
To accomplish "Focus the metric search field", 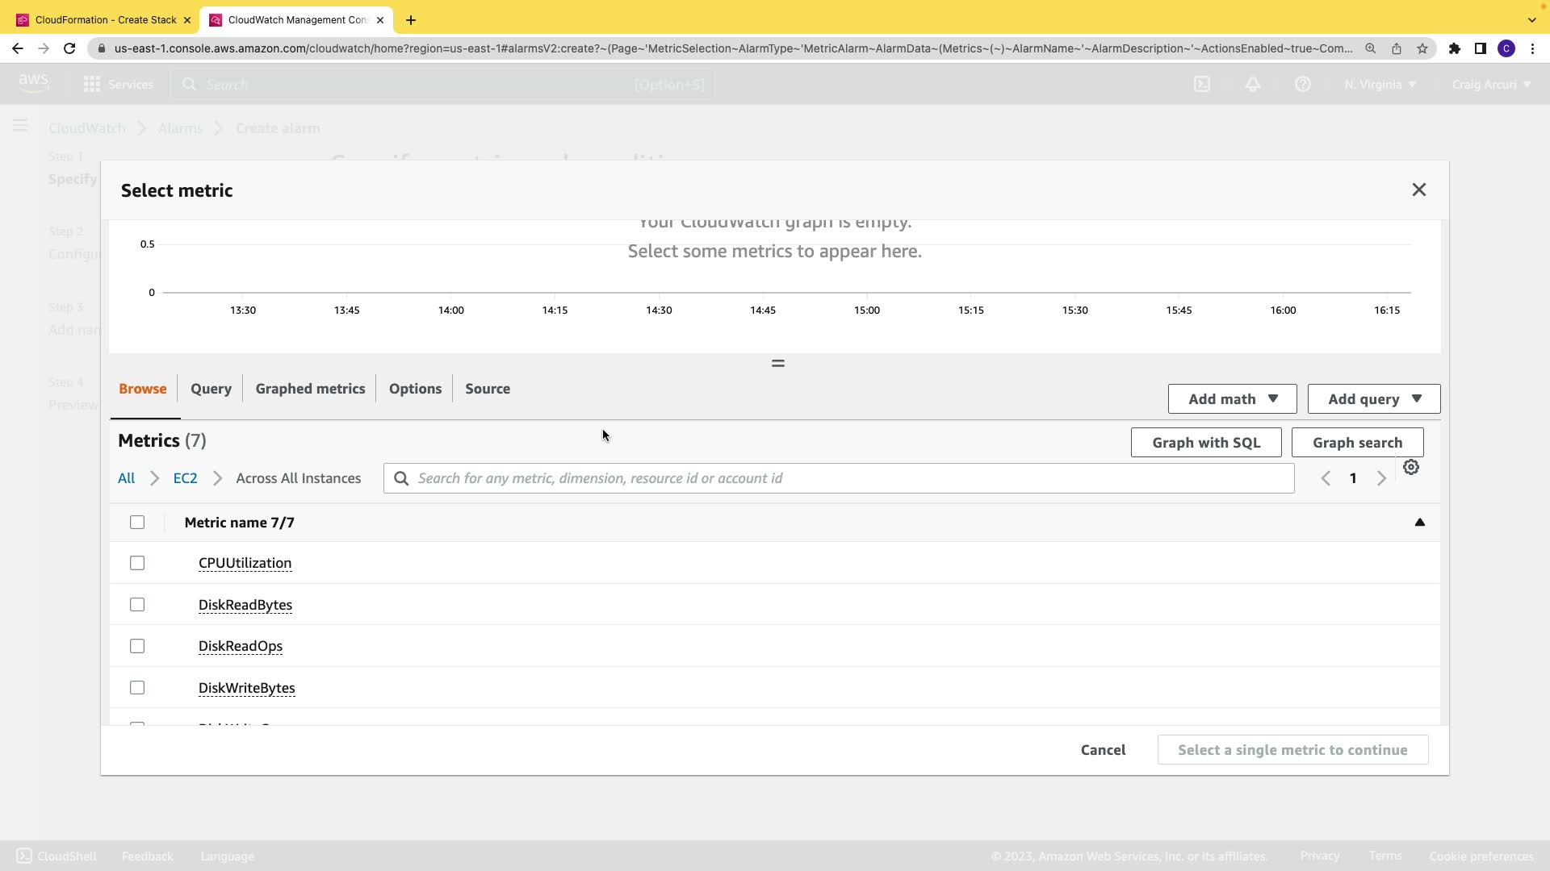I will point(840,478).
